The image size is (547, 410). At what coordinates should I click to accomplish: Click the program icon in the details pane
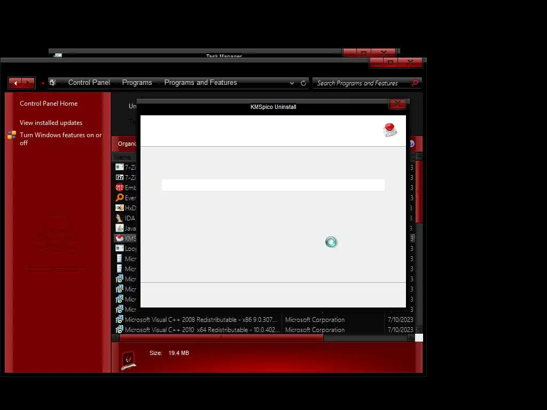[128, 360]
